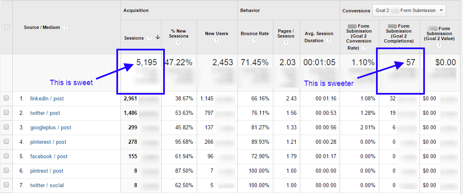Screen dimensions: 463x195
Task: Click help icon under Bounce Rate
Action: point(254,40)
